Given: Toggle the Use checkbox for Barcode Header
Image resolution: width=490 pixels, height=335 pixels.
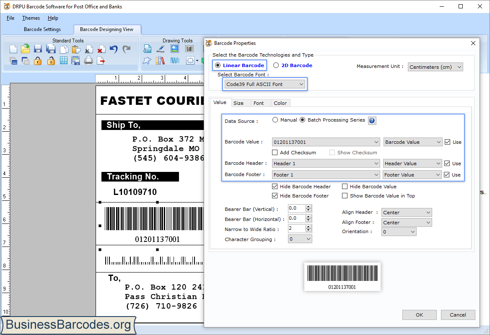Looking at the screenshot, I should point(447,164).
